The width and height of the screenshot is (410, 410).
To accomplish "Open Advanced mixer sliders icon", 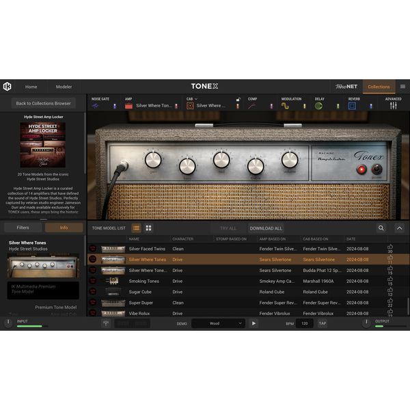I will point(394,106).
